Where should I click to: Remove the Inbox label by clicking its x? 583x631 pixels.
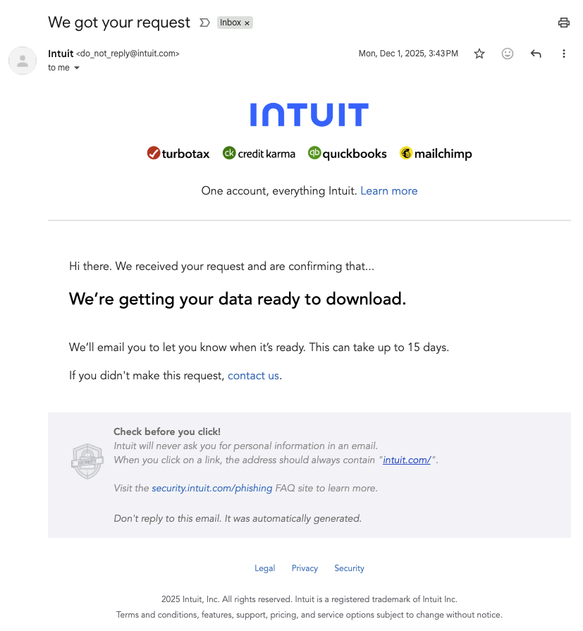coord(247,22)
